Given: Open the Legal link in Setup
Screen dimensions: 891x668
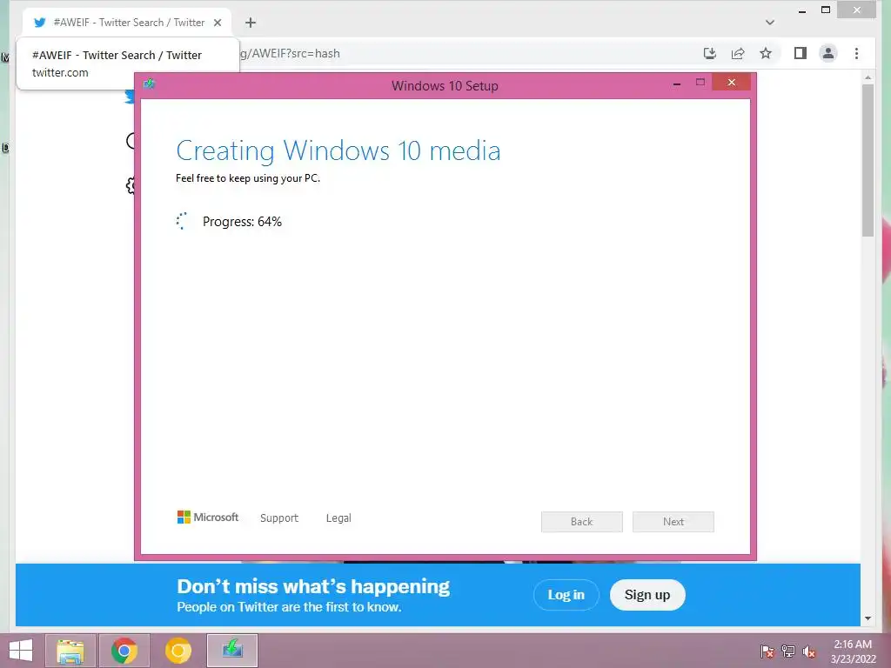Looking at the screenshot, I should tap(338, 518).
